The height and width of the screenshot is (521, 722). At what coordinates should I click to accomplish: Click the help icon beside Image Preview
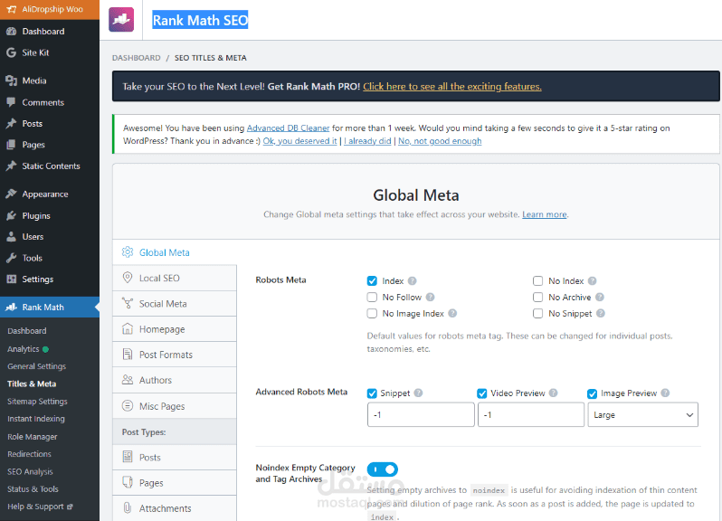(x=665, y=393)
